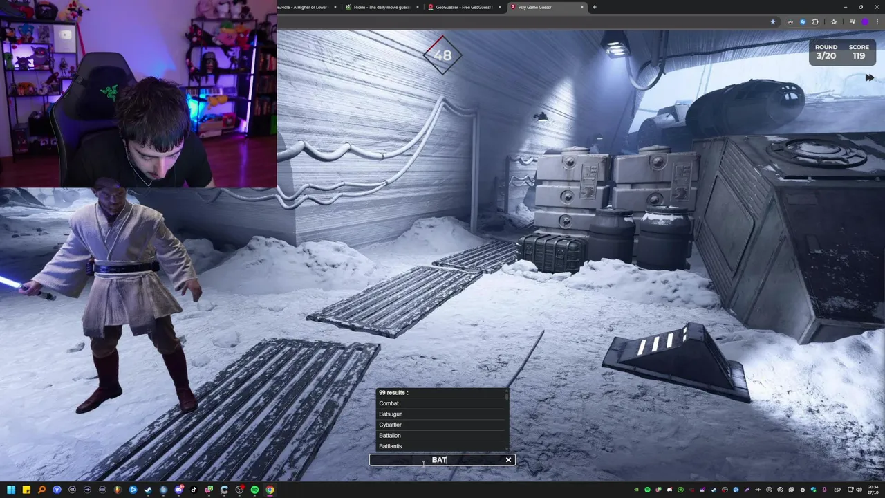Open the Chrome profile avatar

tap(865, 21)
